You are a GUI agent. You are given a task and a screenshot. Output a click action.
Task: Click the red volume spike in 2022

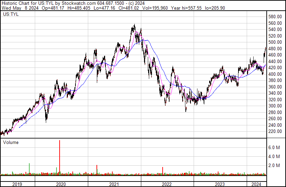[x=163, y=171]
